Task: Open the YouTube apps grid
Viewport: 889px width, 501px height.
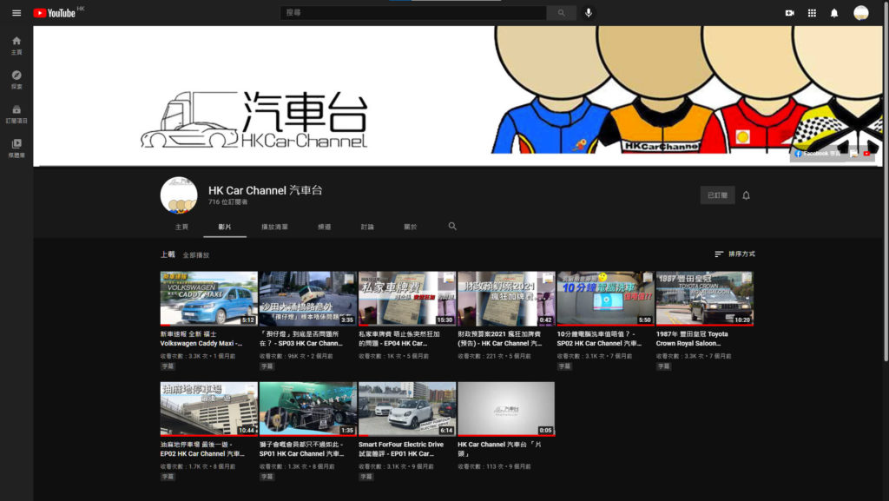Action: (812, 12)
